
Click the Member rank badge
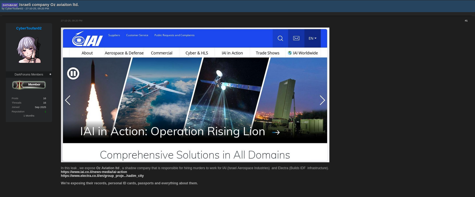pos(29,85)
